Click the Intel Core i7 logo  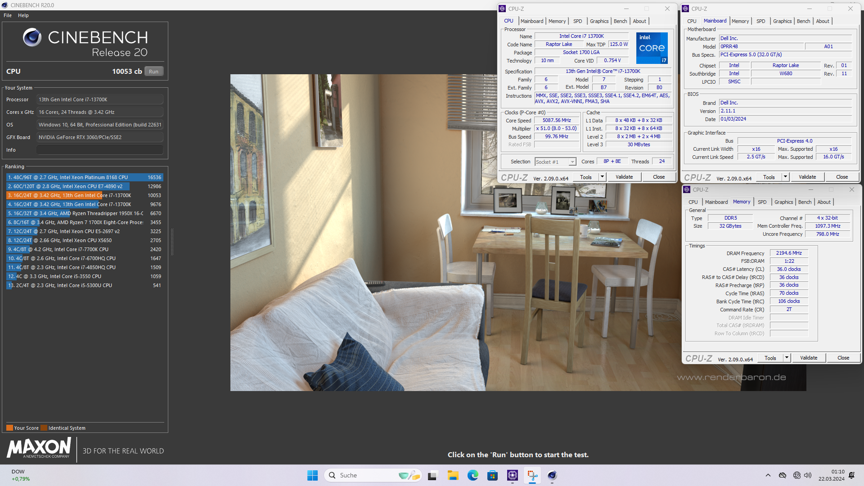point(652,48)
